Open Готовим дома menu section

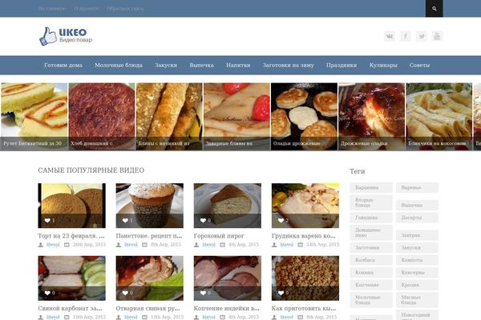(63, 66)
